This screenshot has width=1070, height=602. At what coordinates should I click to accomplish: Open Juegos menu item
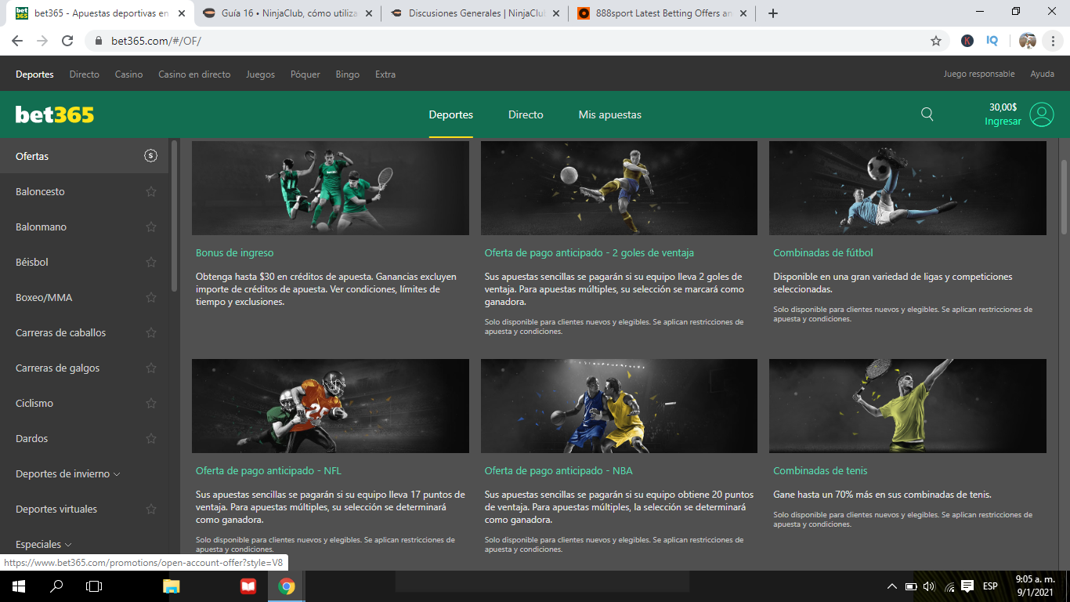261,74
